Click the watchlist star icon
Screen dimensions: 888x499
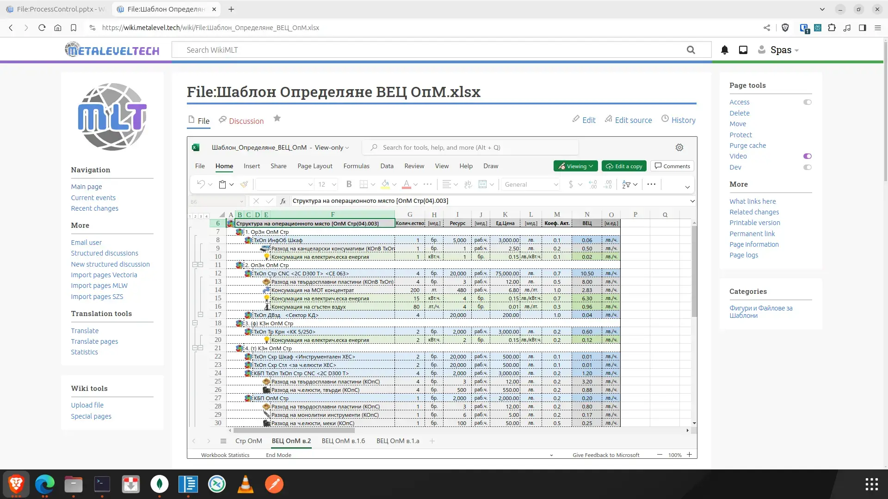277,118
